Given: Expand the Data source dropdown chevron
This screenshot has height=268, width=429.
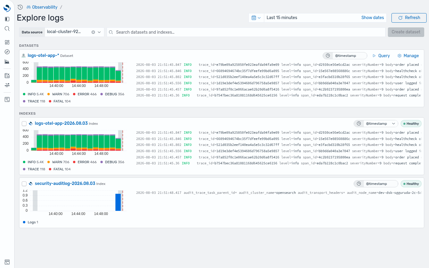Looking at the screenshot, I should (99, 32).
